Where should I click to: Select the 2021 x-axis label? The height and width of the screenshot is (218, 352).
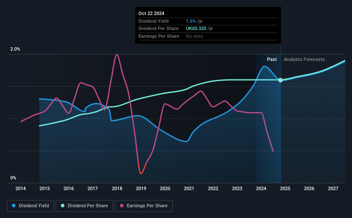[189, 188]
